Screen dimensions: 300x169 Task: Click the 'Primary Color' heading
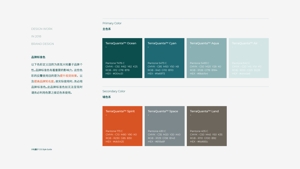click(112, 23)
